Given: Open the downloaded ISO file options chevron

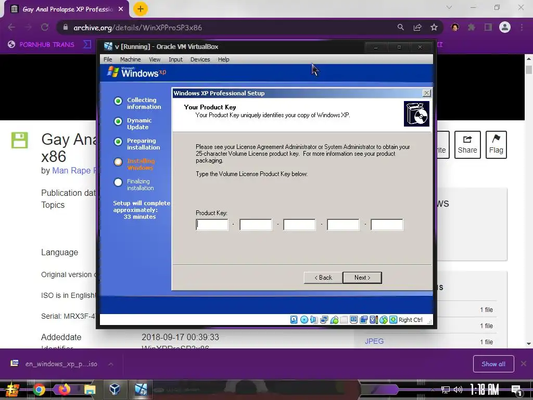Looking at the screenshot, I should click(111, 364).
